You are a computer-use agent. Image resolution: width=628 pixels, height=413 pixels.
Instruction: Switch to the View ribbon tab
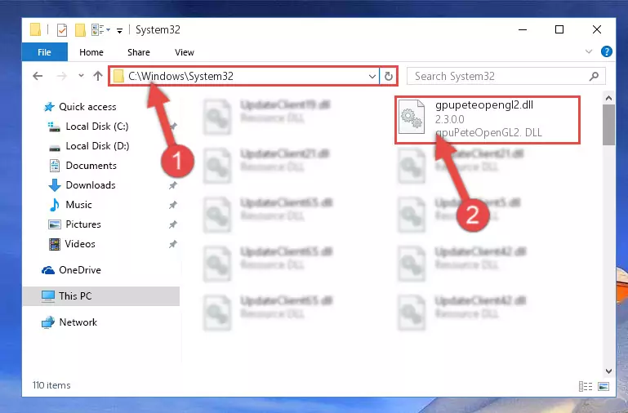185,52
